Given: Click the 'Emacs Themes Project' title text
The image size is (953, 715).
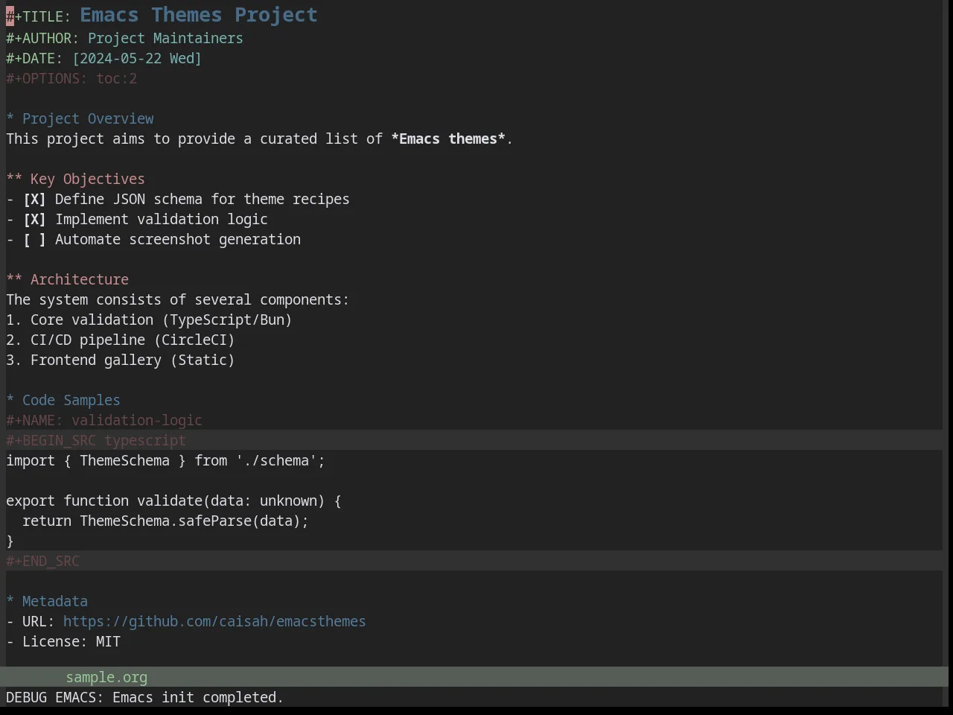Looking at the screenshot, I should click(x=199, y=15).
